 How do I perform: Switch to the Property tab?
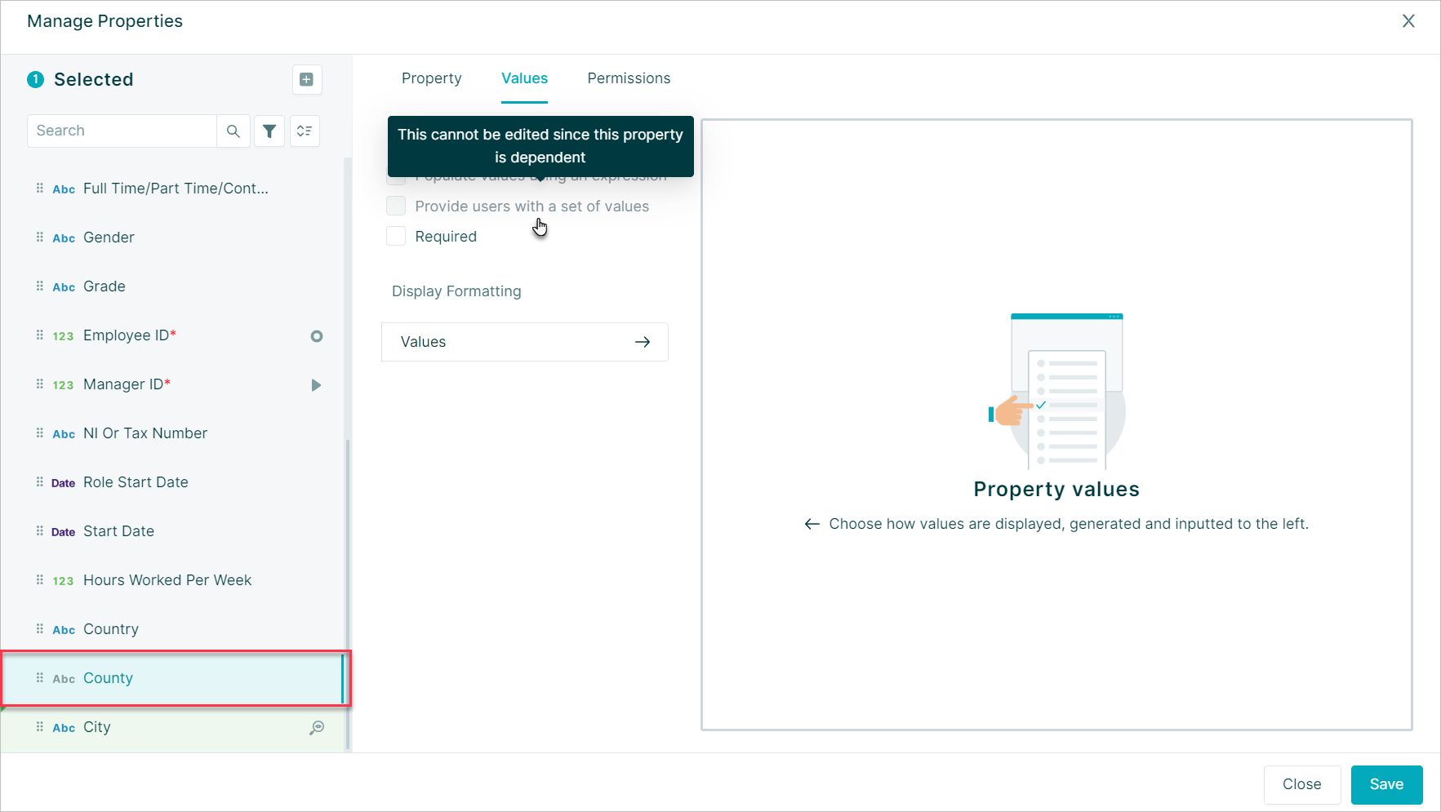[x=432, y=78]
